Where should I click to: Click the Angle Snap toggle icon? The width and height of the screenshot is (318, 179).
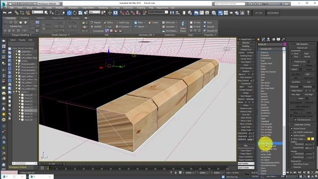127,13
